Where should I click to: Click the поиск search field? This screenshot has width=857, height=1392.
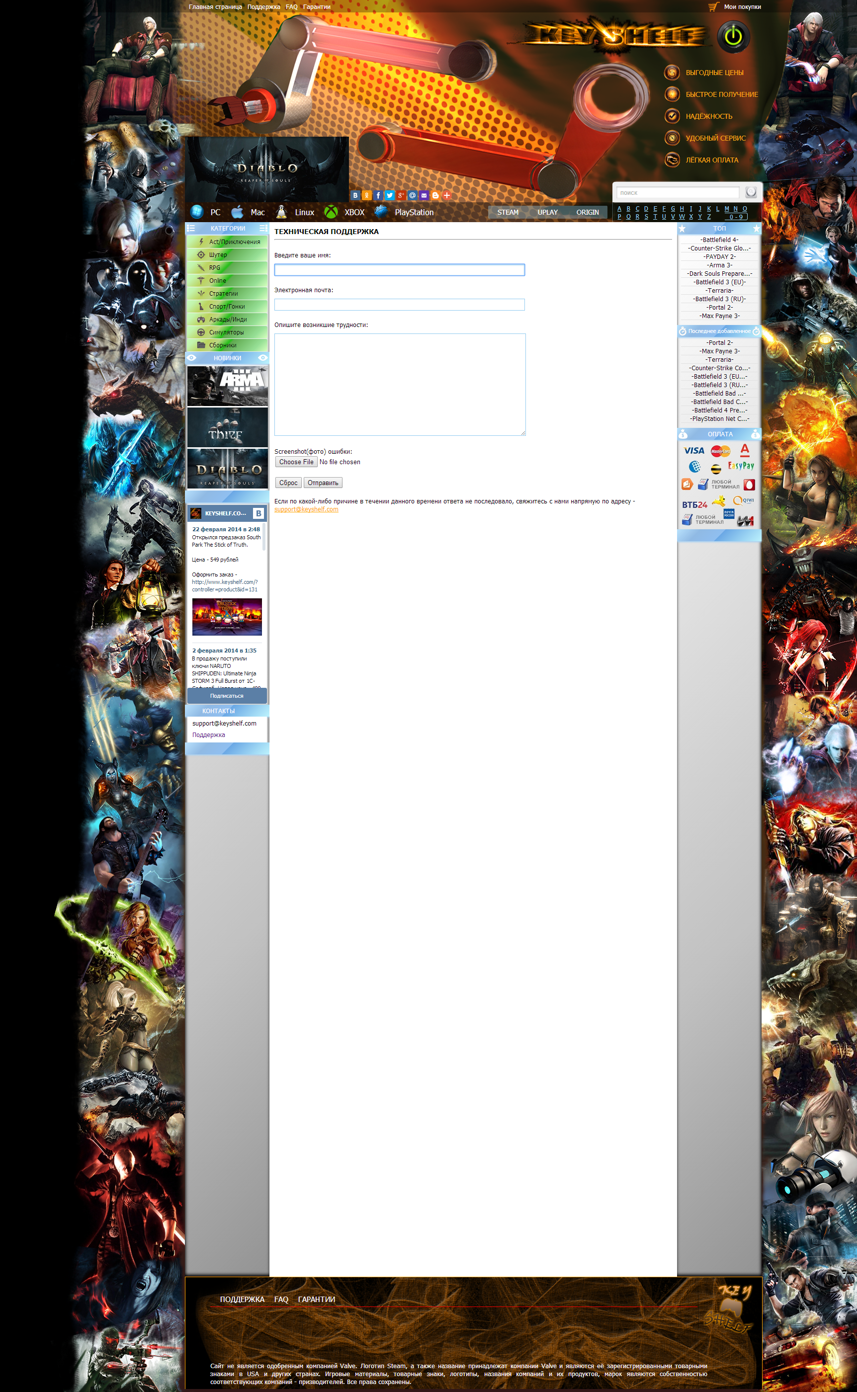click(x=678, y=193)
